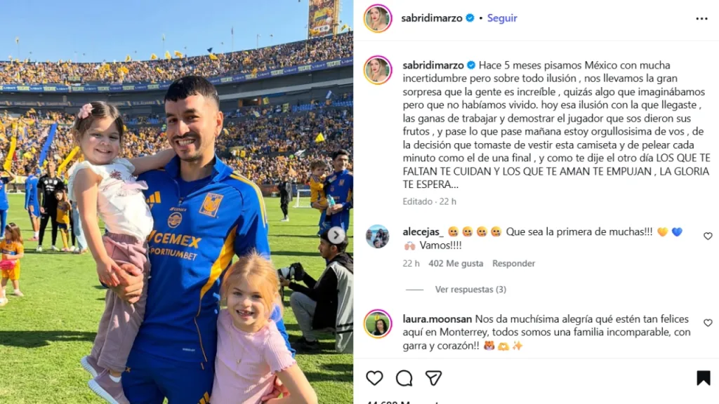This screenshot has width=719, height=404.
Task: Open the alecejas_ username link
Action: click(x=423, y=231)
